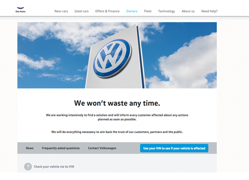The image size is (249, 180).
Task: Click the sentence about winning back trust
Action: click(117, 132)
